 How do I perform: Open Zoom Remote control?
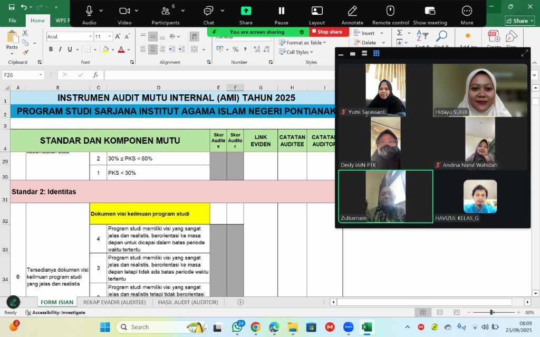390,11
